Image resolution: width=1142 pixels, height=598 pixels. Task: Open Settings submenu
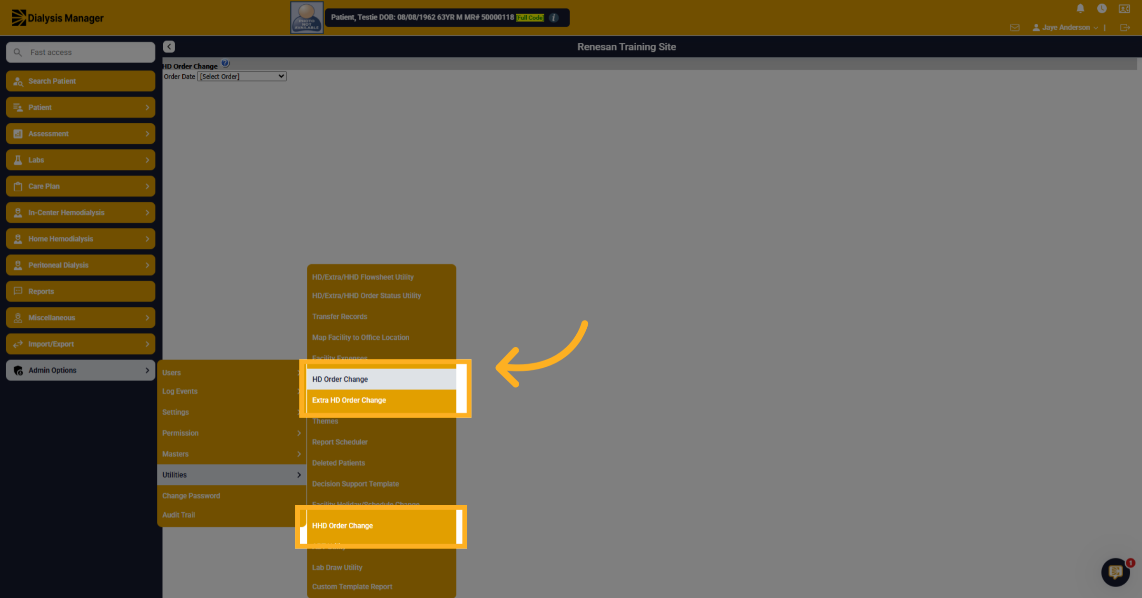[x=232, y=412]
